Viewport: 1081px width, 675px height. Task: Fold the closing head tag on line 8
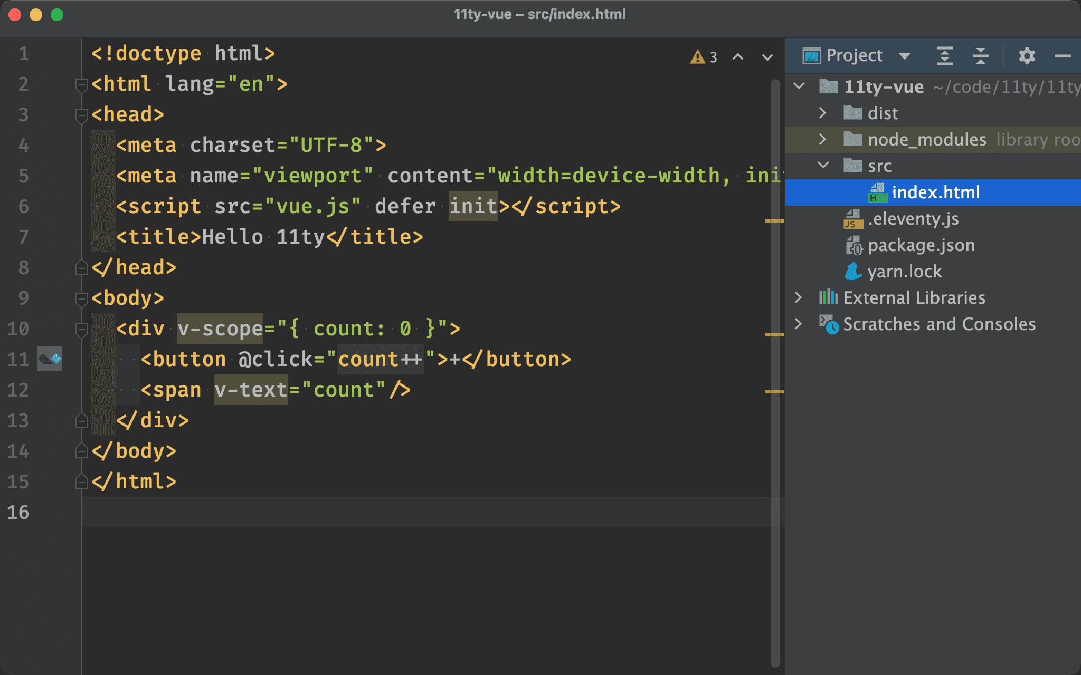pyautogui.click(x=81, y=267)
